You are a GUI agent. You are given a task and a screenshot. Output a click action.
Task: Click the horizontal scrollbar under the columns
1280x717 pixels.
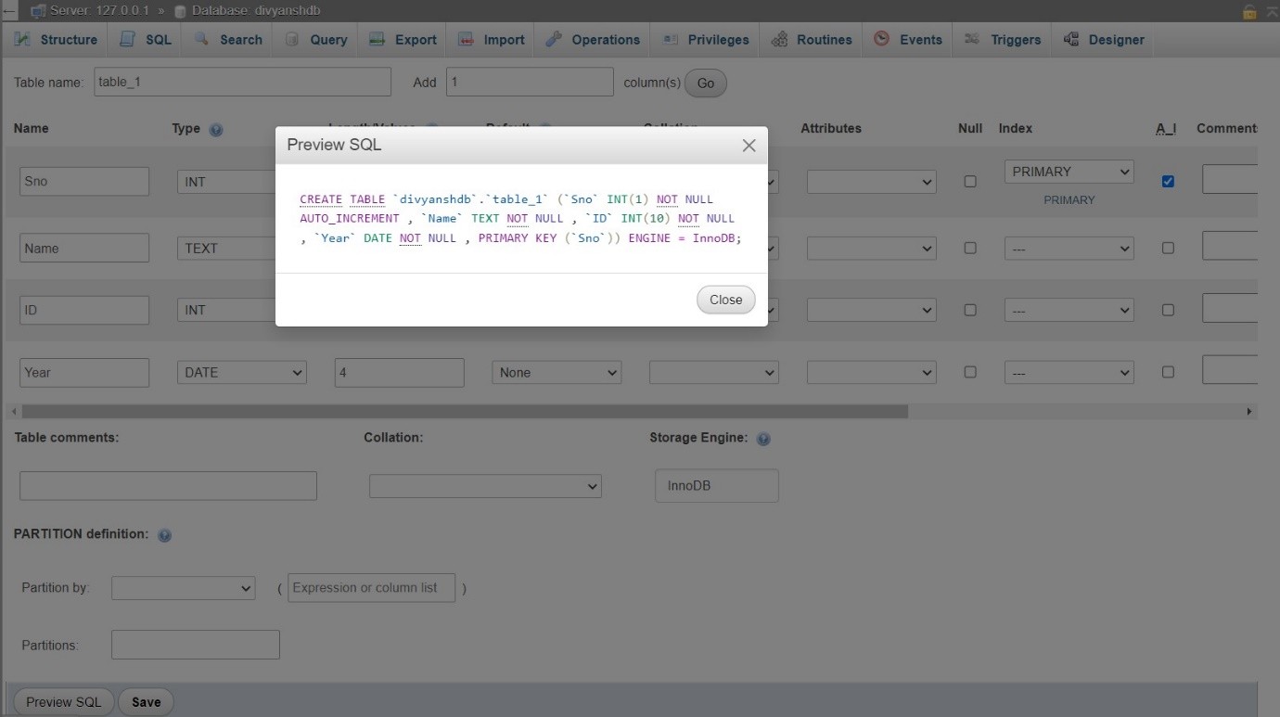click(464, 411)
